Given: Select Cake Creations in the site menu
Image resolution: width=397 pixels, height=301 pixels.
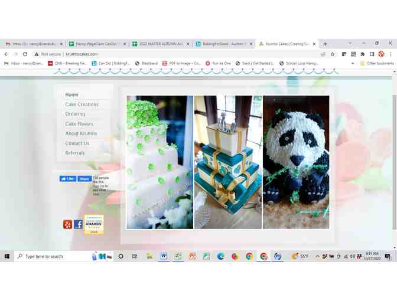Looking at the screenshot, I should [82, 104].
